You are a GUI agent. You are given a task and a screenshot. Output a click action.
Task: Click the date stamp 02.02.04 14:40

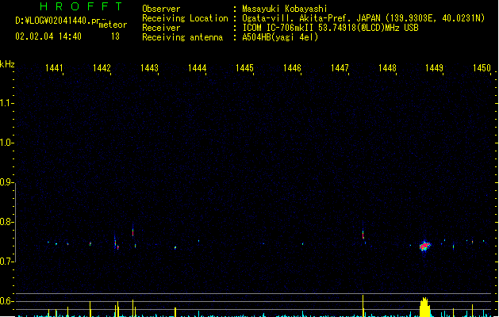click(48, 36)
